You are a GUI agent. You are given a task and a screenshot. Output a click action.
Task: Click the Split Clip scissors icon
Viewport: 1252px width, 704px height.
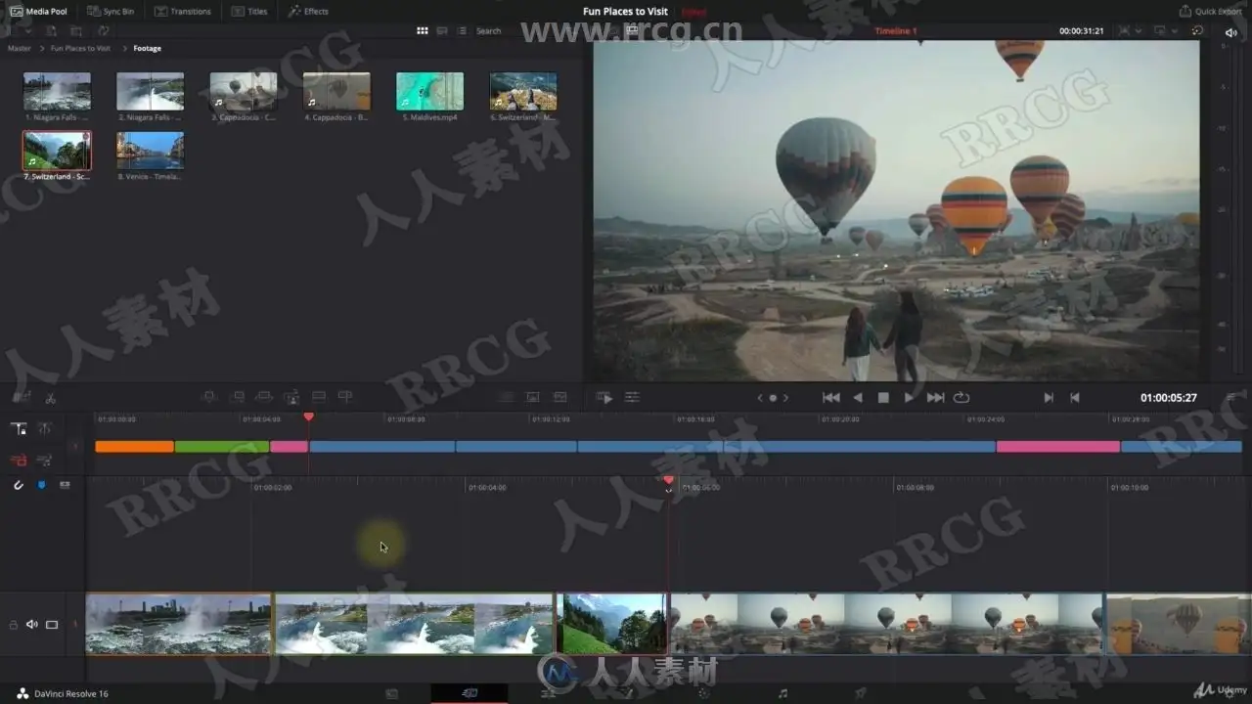point(50,398)
